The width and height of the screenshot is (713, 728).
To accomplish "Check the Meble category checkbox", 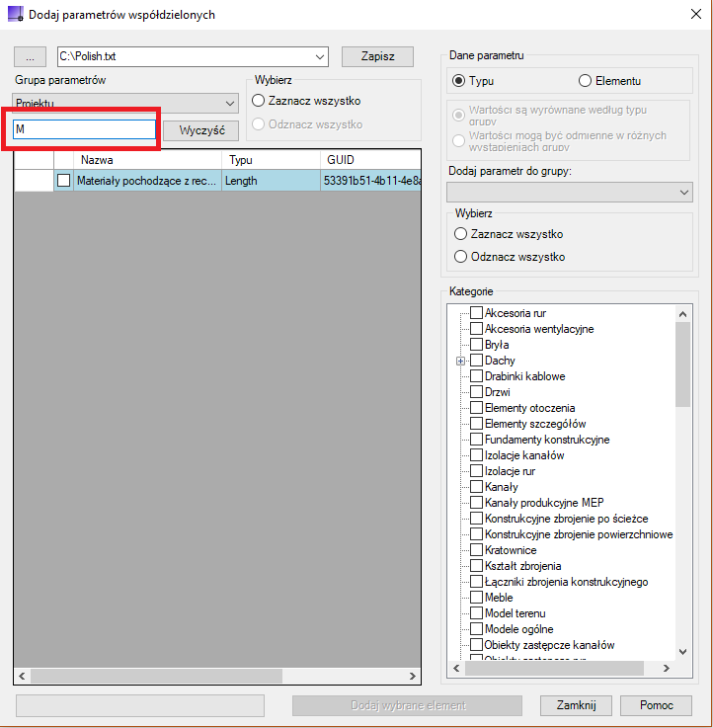I will [476, 597].
